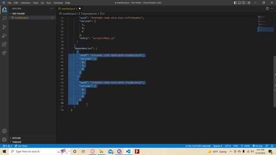This screenshot has width=276, height=155.
Task: Open the red F app on taskbar
Action: coord(137,151)
